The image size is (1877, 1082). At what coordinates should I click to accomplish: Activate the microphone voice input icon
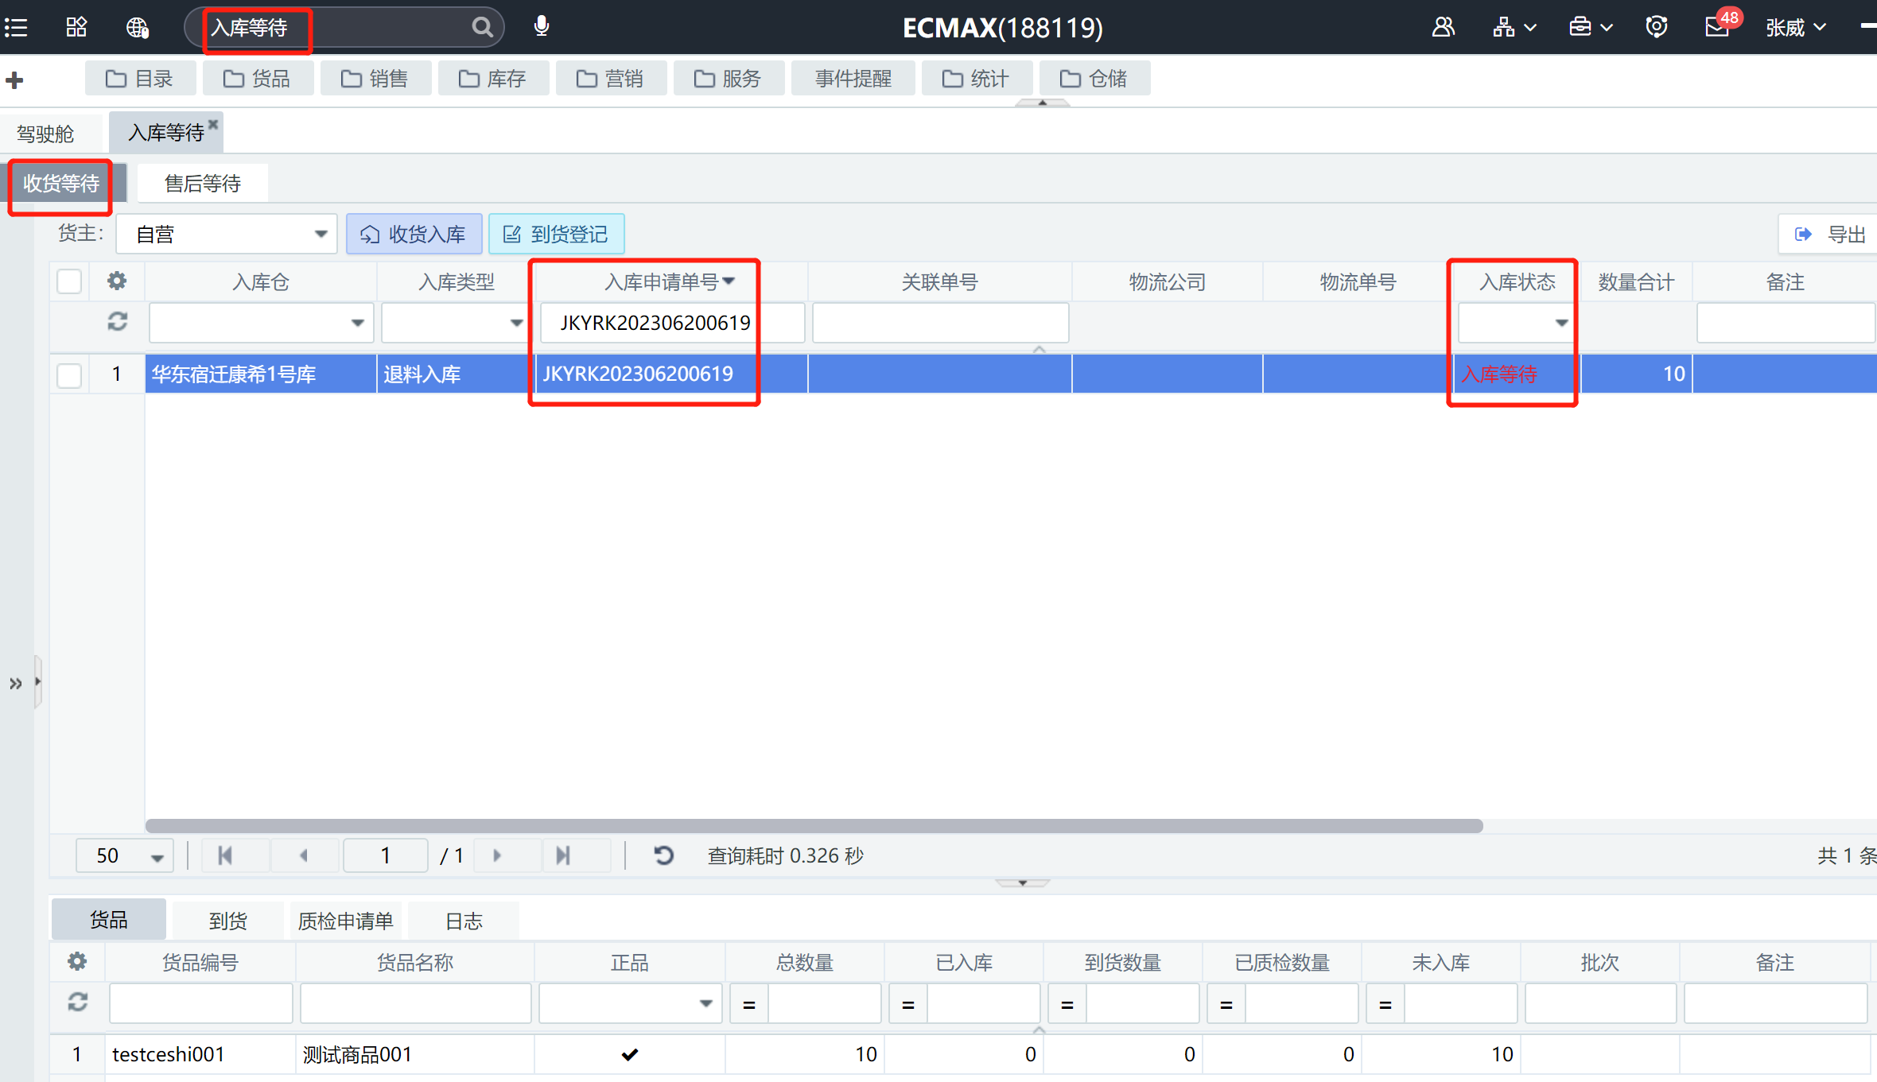tap(542, 26)
